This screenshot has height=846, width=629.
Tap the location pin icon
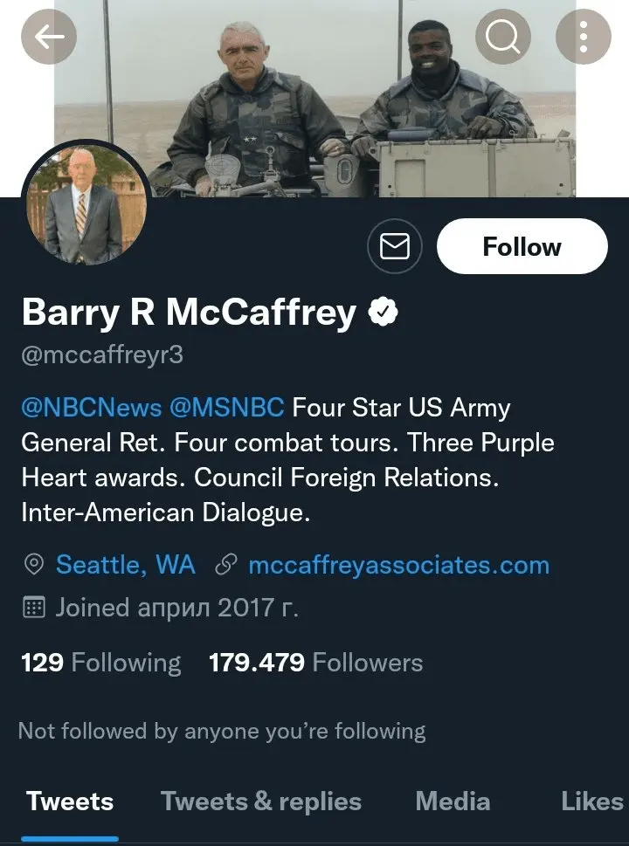(x=33, y=565)
